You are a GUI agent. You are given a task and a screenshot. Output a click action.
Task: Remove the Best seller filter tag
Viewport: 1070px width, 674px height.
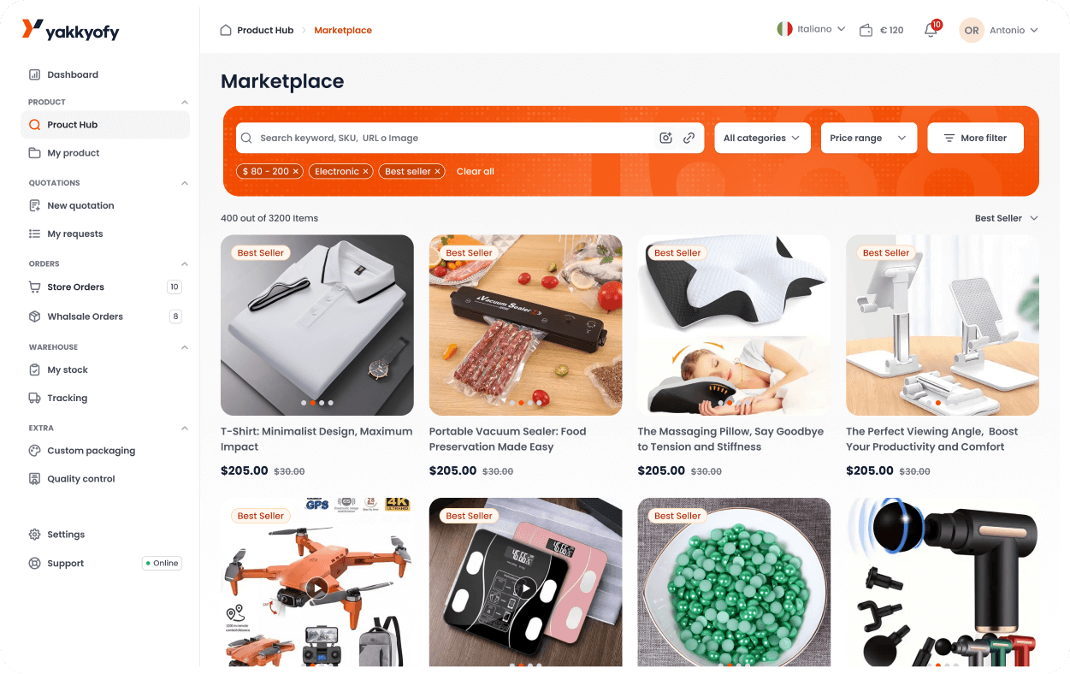click(437, 172)
